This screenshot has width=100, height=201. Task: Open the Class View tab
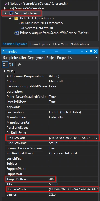[60, 44]
